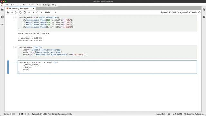Click into the initial_history fit code cell

click(107, 67)
